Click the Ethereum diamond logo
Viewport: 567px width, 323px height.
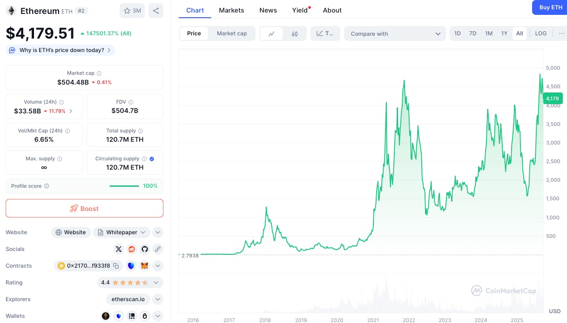coord(11,11)
